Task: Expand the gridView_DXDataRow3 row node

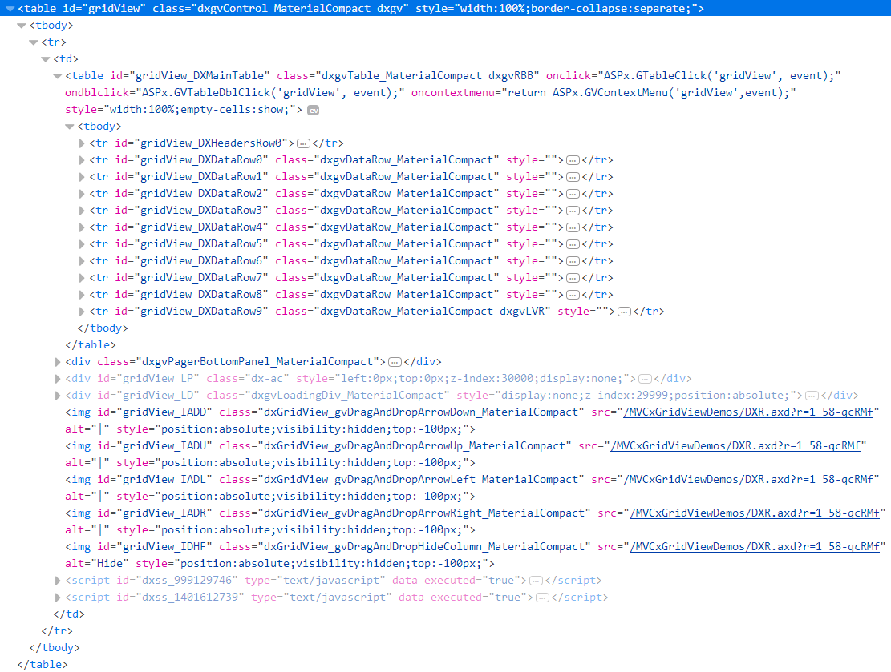Action: click(x=82, y=211)
